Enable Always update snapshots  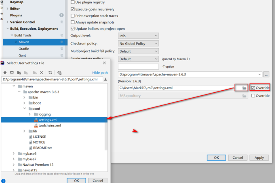tap(73, 22)
